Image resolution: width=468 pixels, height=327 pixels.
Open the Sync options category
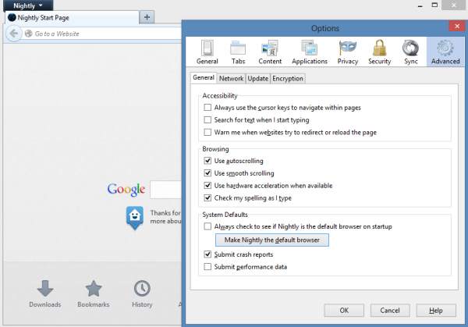(409, 52)
